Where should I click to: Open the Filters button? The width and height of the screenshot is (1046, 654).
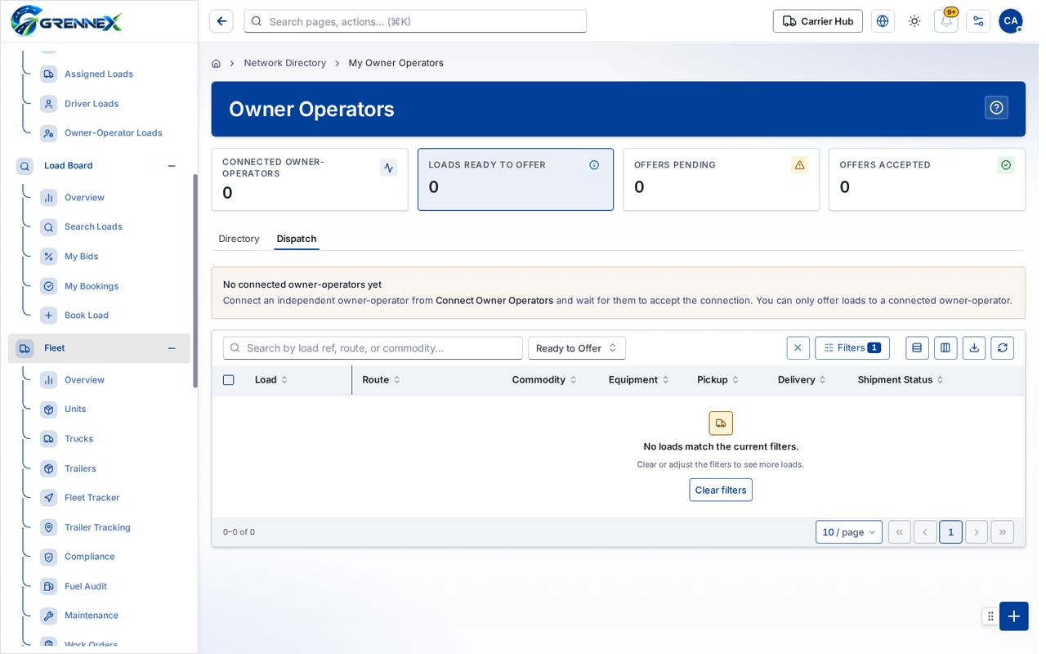tap(852, 348)
